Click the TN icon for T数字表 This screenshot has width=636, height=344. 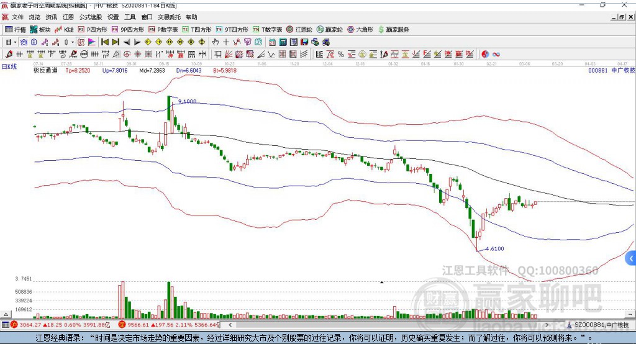[x=256, y=30]
